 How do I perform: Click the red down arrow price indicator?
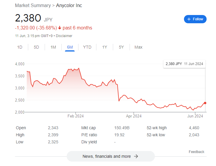pyautogui.click(x=60, y=28)
